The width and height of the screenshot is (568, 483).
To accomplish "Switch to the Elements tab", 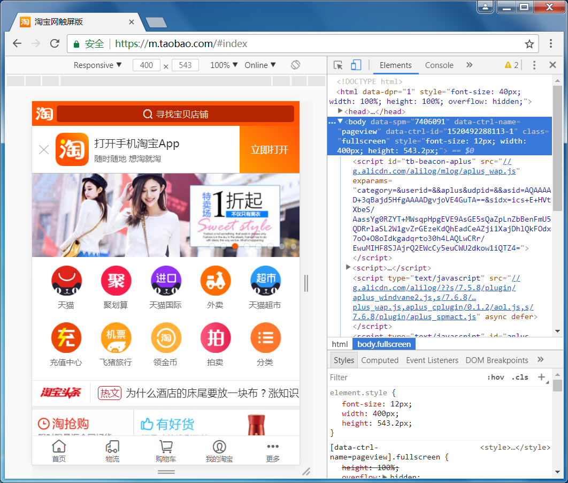I will pos(396,65).
